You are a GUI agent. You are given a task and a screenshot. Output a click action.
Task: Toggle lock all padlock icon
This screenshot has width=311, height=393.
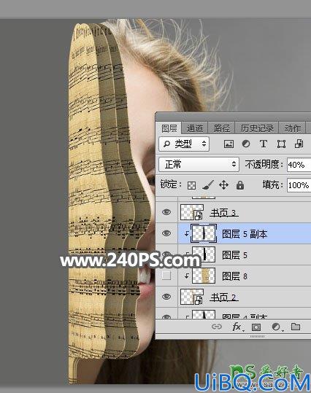pos(240,185)
